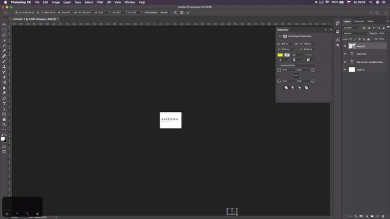
Task: Open the Window menu
Action: [130, 2]
